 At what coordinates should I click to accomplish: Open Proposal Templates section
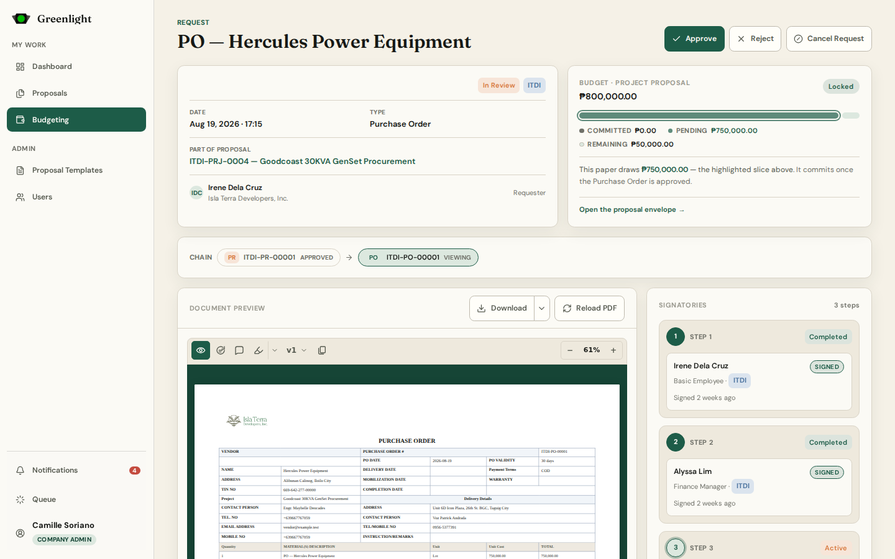click(x=76, y=170)
